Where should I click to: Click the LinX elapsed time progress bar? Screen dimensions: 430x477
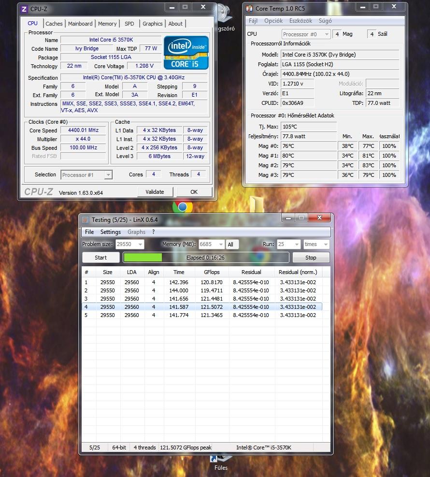click(x=205, y=258)
